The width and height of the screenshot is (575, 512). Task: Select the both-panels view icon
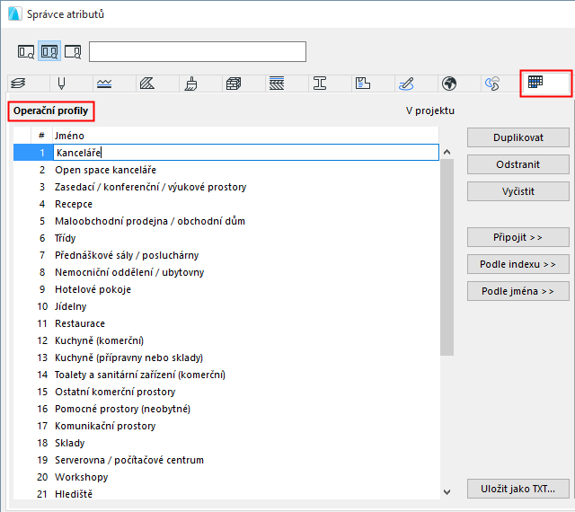click(x=49, y=51)
